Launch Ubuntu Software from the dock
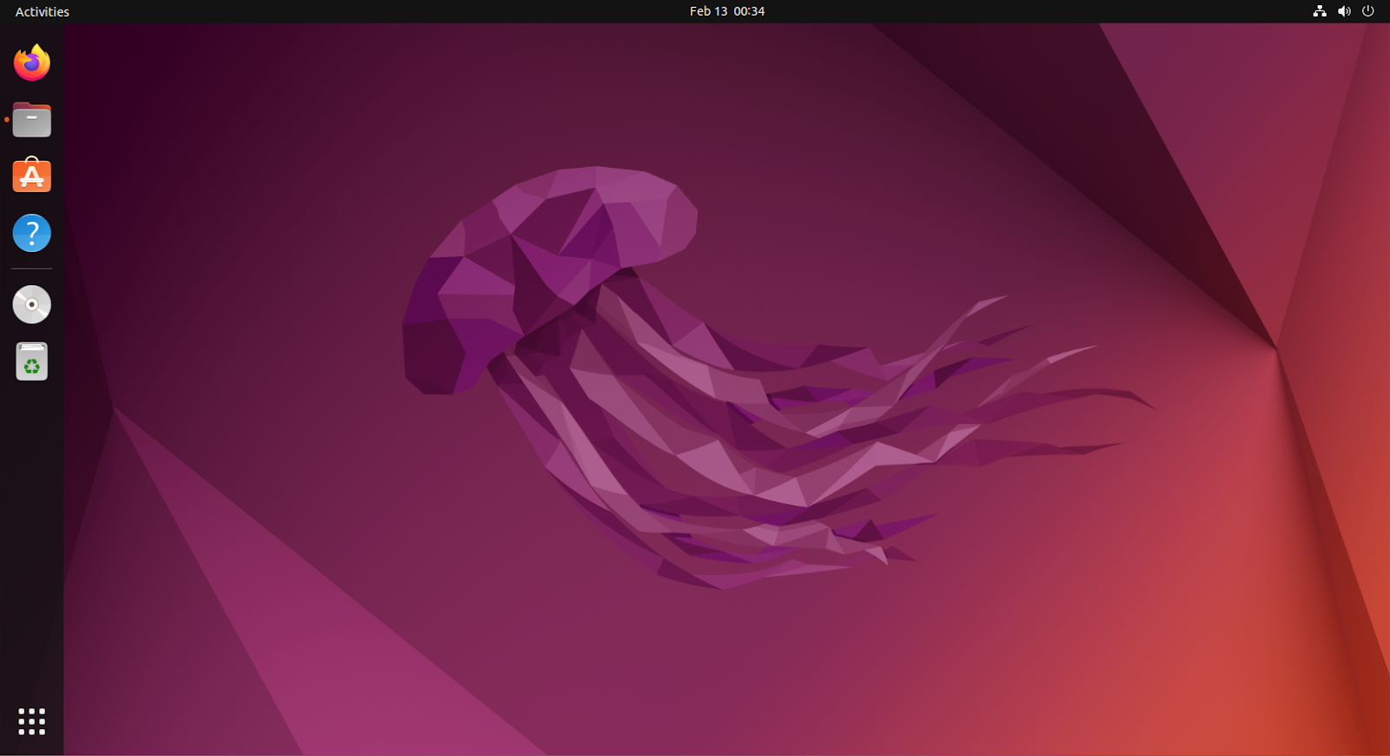Screen dimensions: 1390x756 tap(32, 176)
